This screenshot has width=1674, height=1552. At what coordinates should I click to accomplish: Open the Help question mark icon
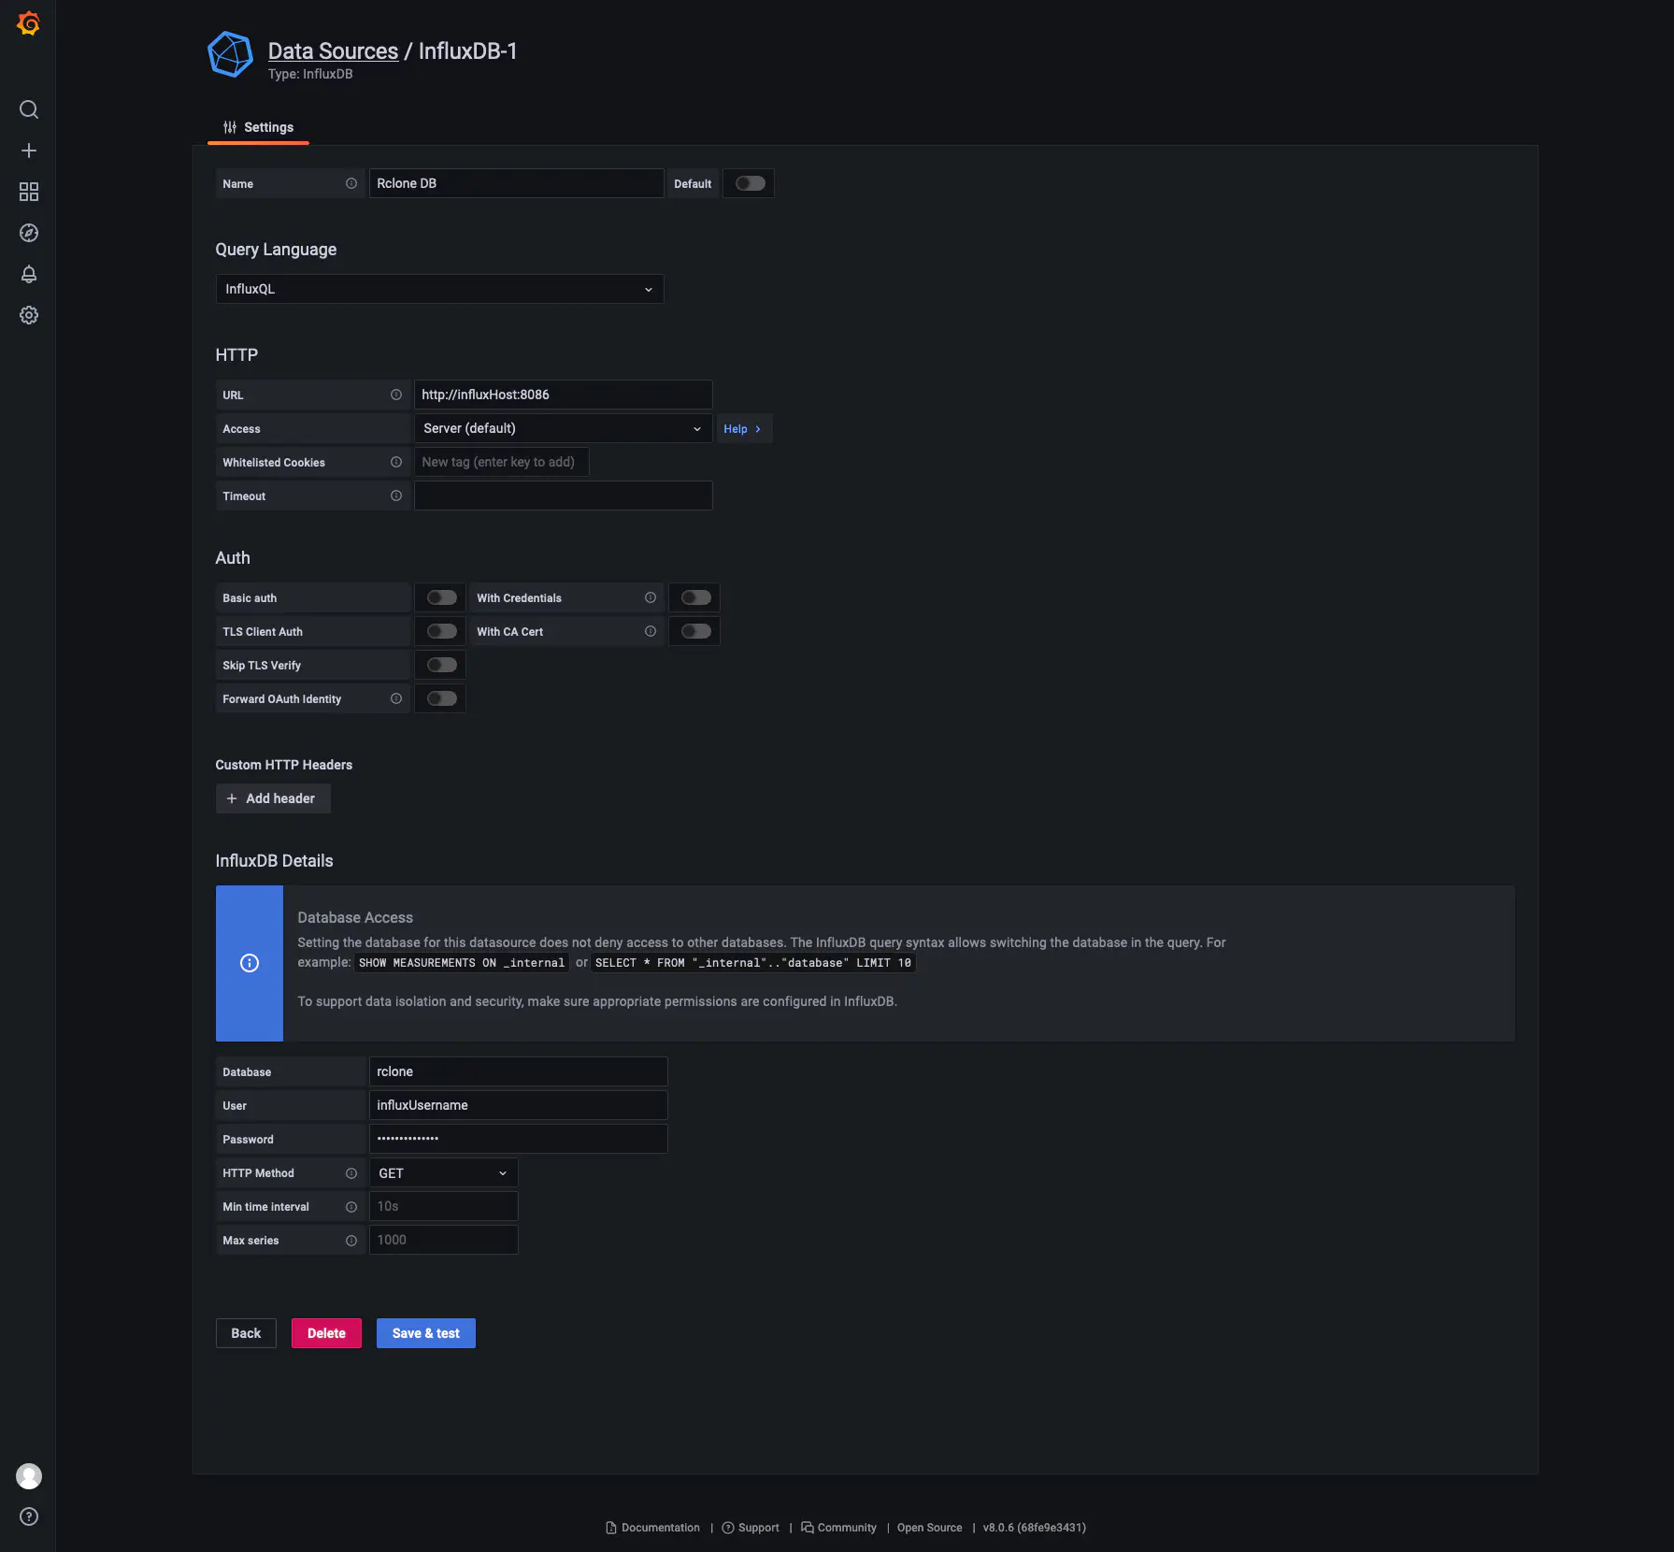tap(29, 1516)
